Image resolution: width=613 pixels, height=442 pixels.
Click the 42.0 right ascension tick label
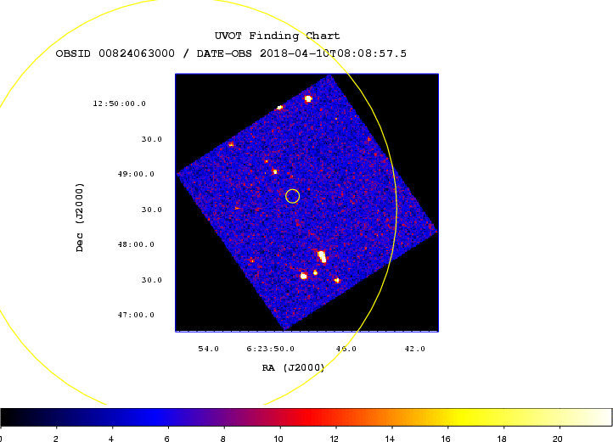point(415,349)
